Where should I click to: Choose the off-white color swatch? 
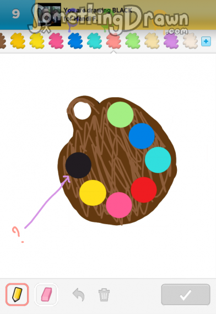coord(190,41)
